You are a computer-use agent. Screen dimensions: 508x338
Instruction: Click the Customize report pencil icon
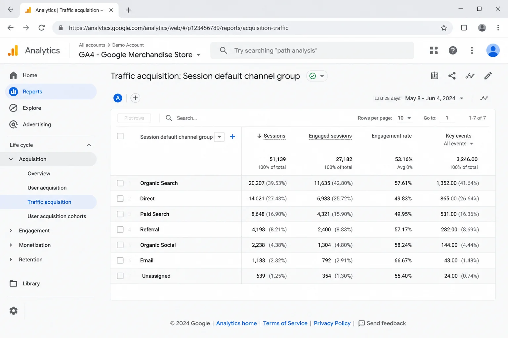pos(488,76)
